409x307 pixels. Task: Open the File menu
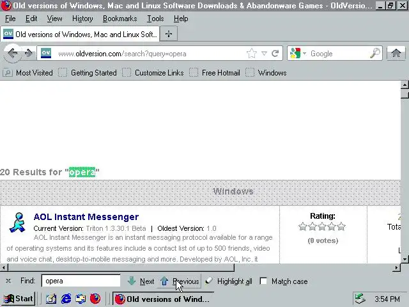(x=10, y=19)
